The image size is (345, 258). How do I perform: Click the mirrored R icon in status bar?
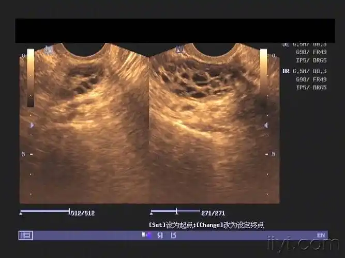160,235
